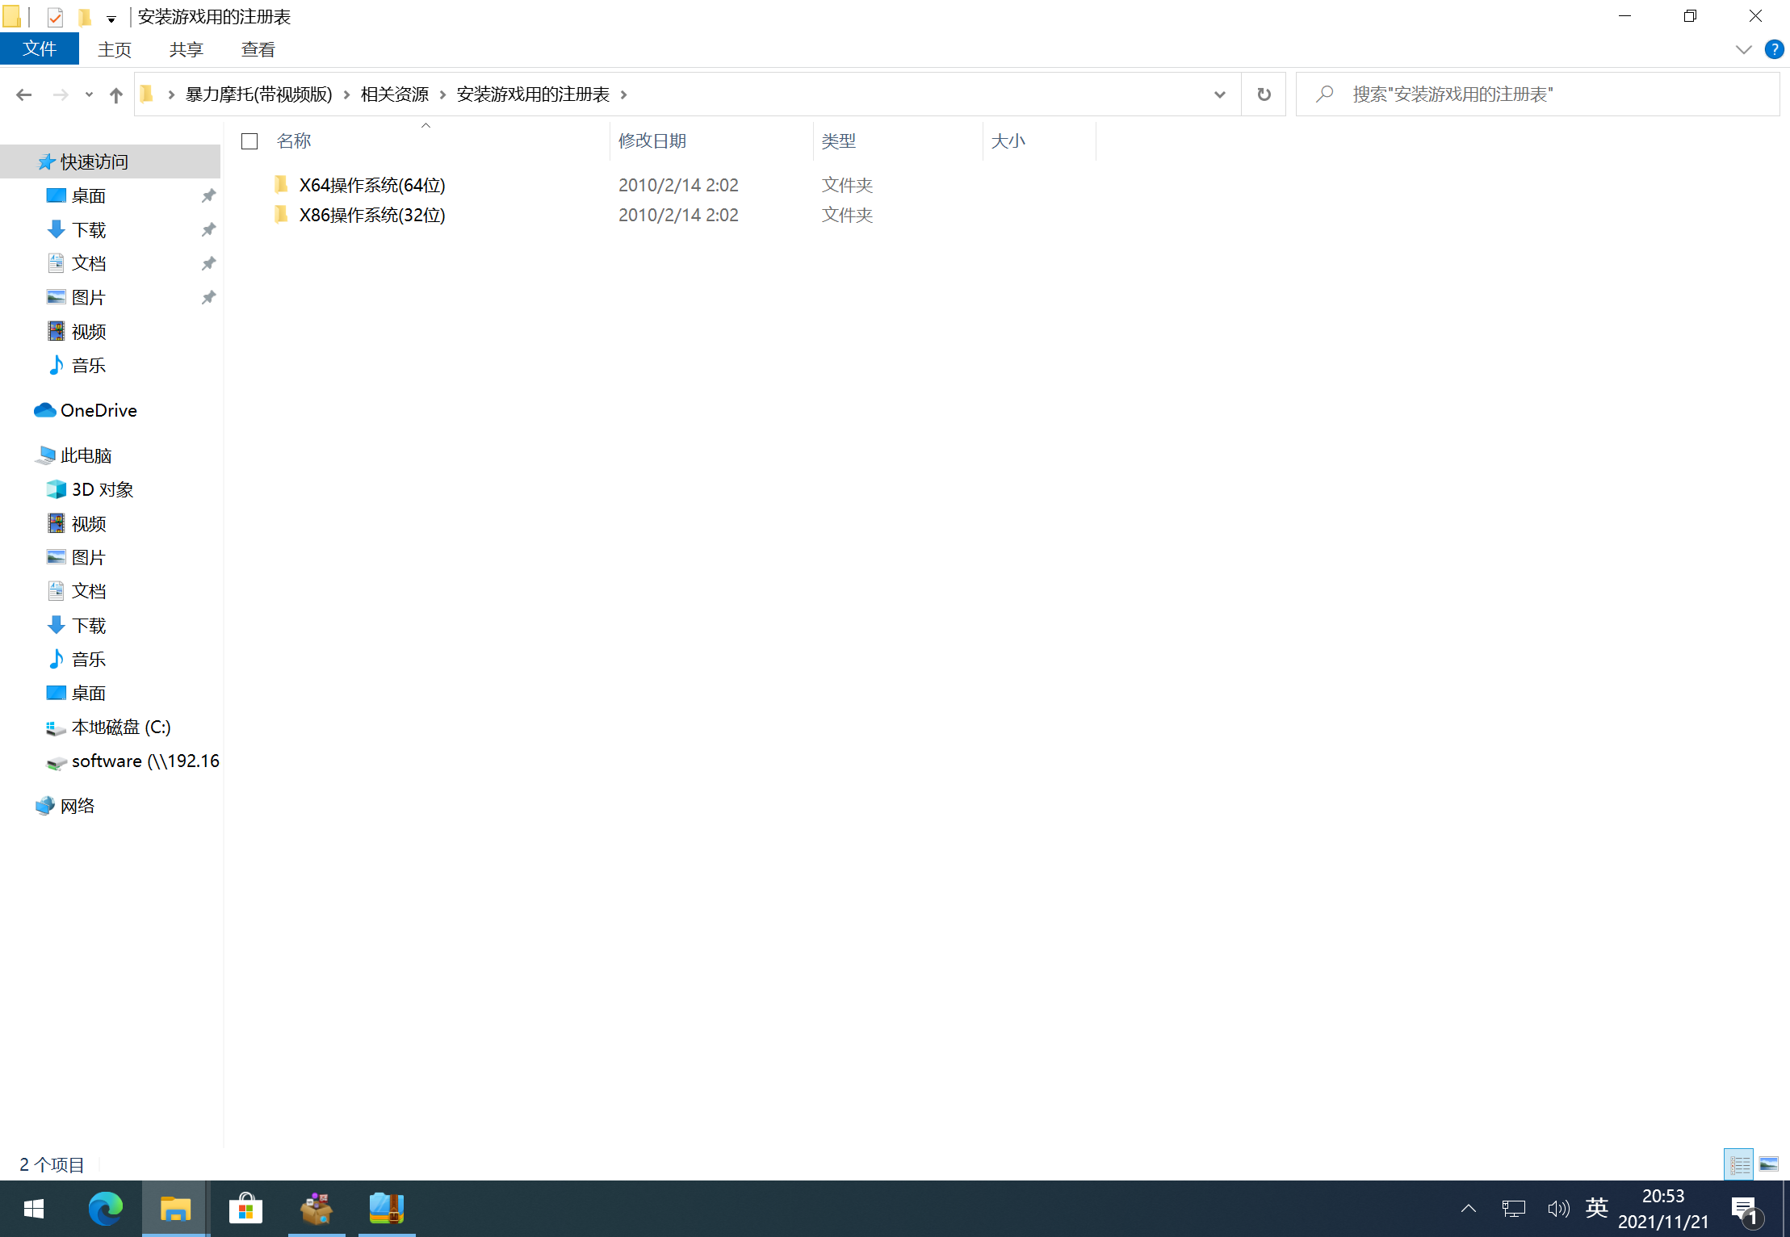The width and height of the screenshot is (1790, 1237).
Task: Open pinned 文档 under Quick access
Action: point(89,263)
